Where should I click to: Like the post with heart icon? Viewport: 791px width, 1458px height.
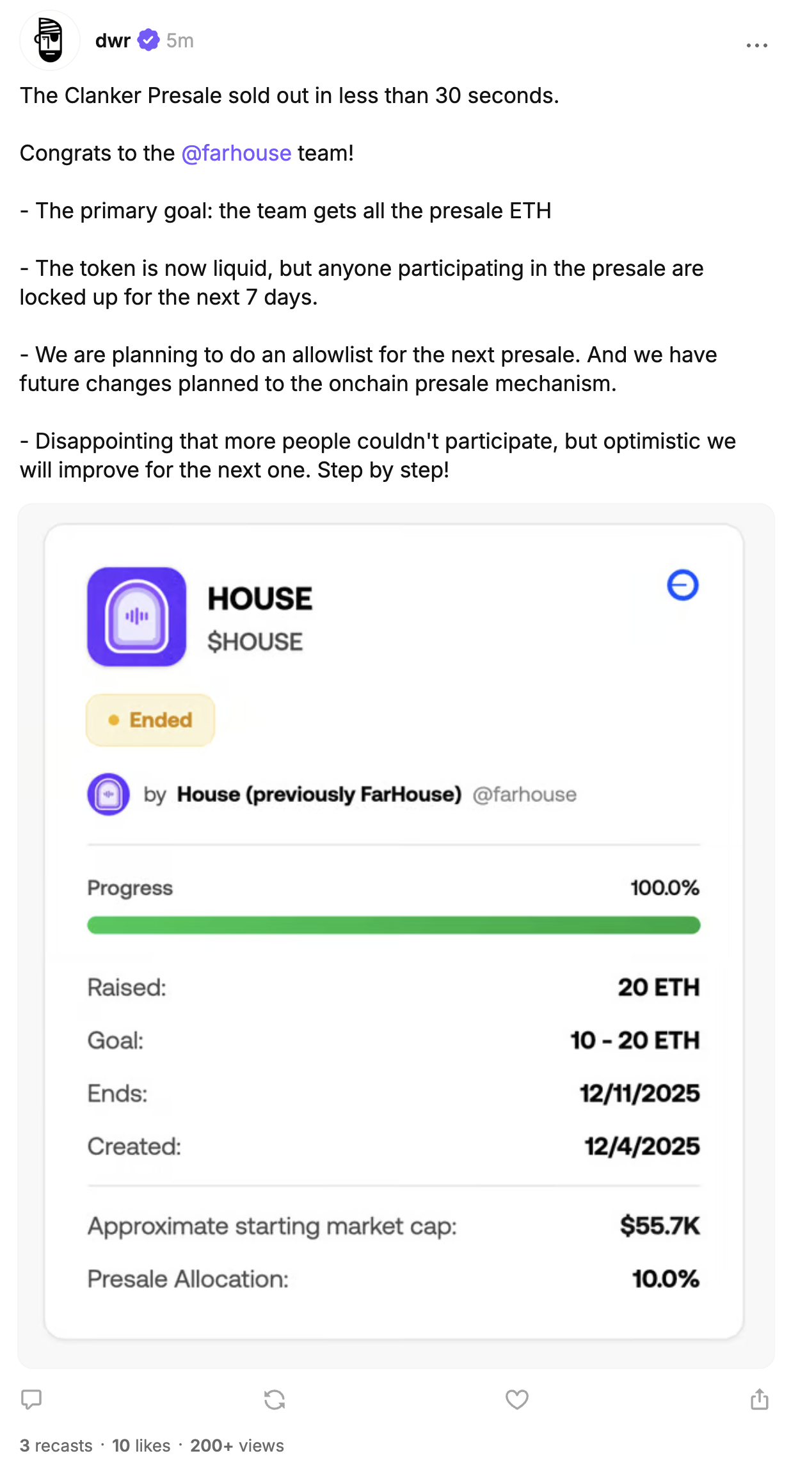(516, 1399)
